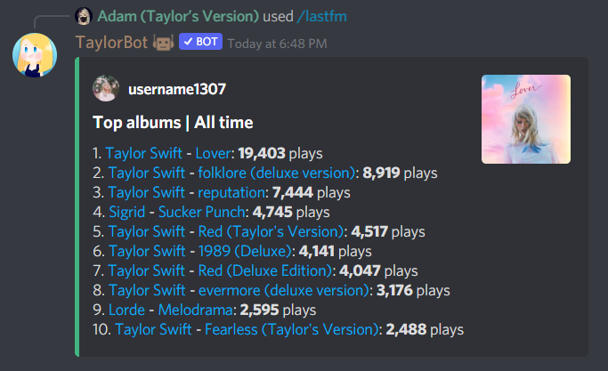Open Adam (Taylor's Version) user profile
The height and width of the screenshot is (371, 608).
click(x=178, y=16)
